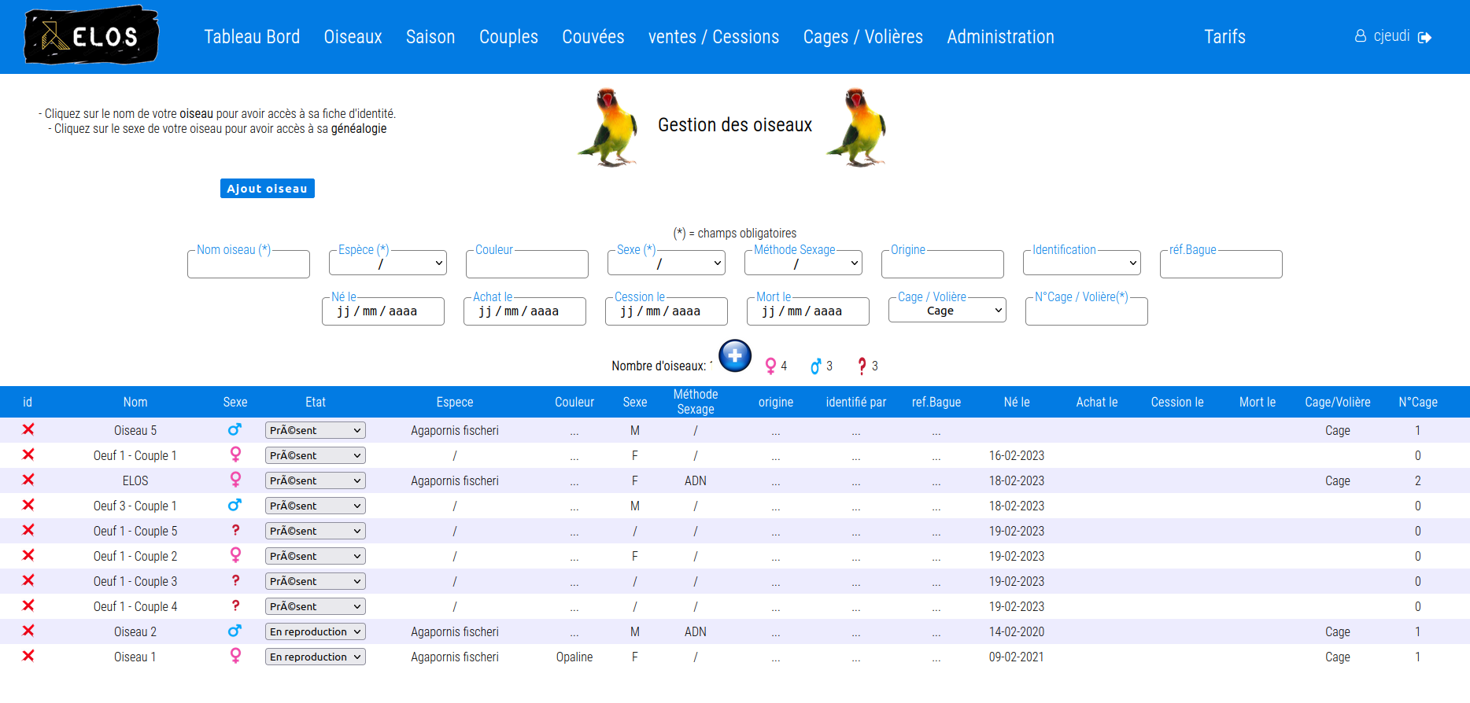Click the Nom oiseau input field
Viewport: 1470px width, 703px height.
249,264
